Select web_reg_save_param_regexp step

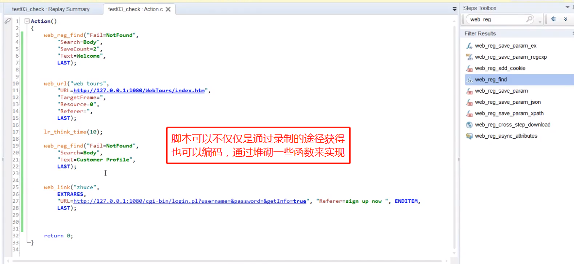pyautogui.click(x=506, y=57)
